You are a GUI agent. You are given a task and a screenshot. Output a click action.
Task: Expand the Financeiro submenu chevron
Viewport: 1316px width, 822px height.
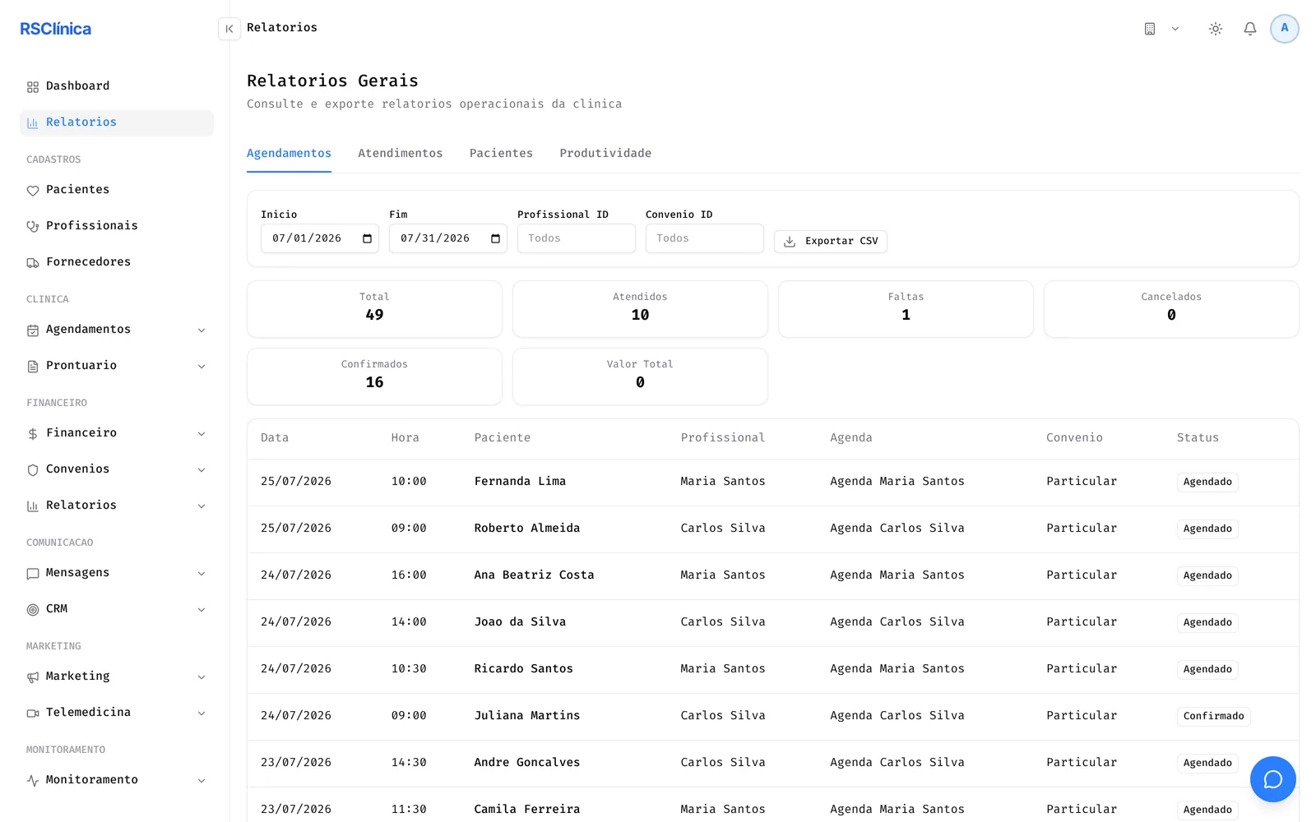pos(202,434)
